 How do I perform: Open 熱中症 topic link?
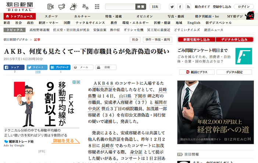[x=115, y=30]
